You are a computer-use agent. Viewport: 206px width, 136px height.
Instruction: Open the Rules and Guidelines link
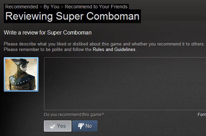point(114,50)
